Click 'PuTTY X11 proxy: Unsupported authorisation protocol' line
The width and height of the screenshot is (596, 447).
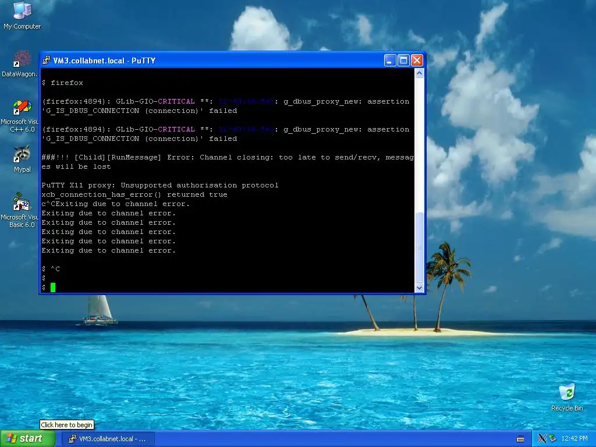click(160, 186)
